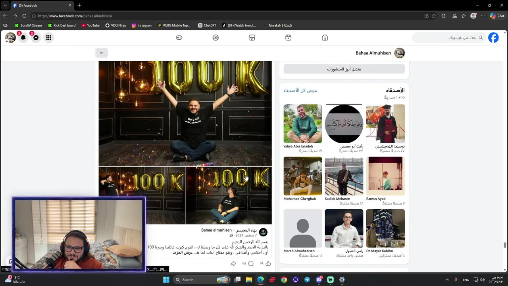Open YouTube bookmark
This screenshot has height=286, width=508.
click(90, 25)
